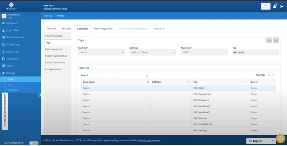Open the English language dropdown
287x146 pixels.
coord(261,141)
